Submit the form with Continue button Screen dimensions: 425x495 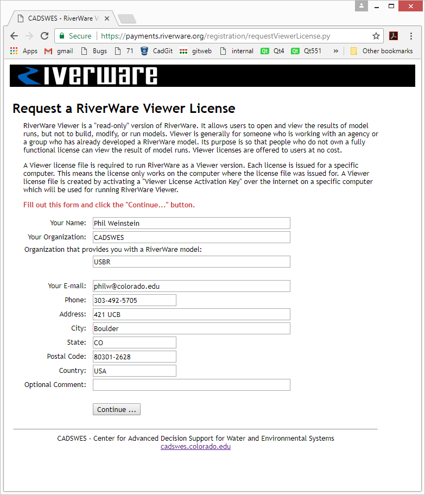117,409
